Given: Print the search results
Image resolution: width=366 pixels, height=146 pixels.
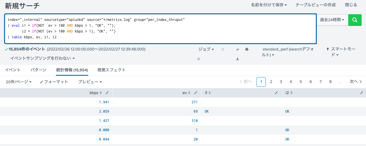Looking at the screenshot, I should click(x=247, y=49).
